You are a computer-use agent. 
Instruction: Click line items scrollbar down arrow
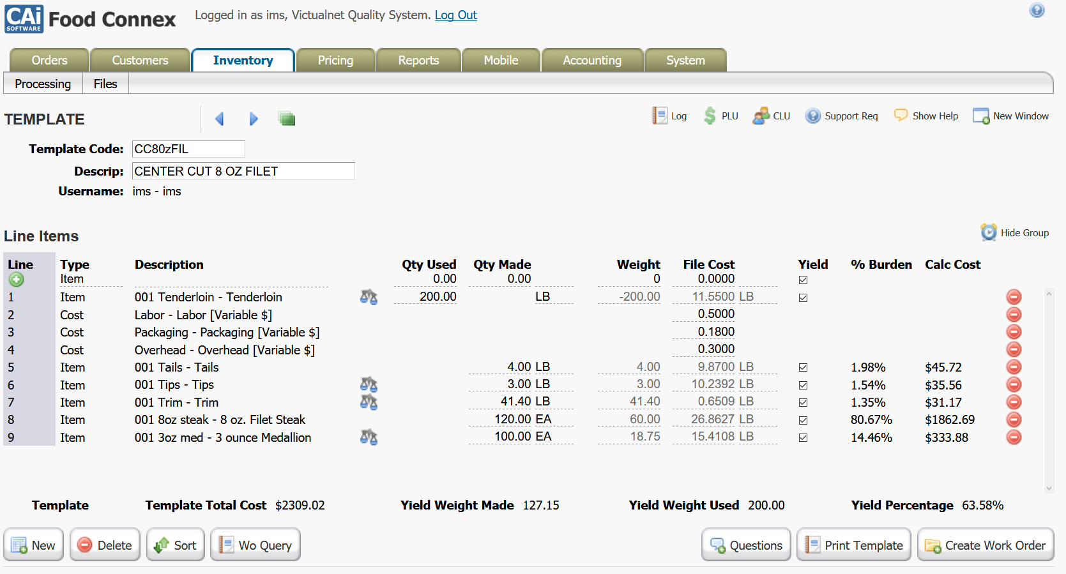click(1049, 488)
